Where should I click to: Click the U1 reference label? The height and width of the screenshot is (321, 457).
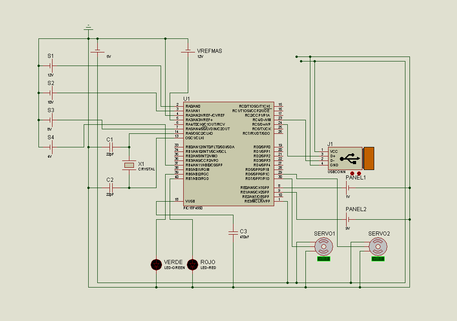[x=186, y=99]
